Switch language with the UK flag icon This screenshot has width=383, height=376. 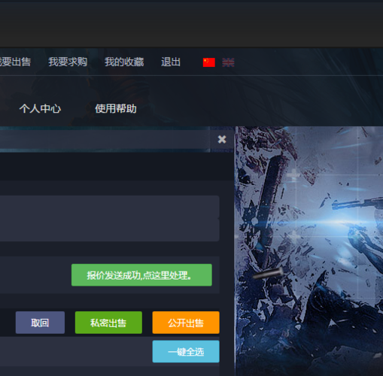[228, 62]
